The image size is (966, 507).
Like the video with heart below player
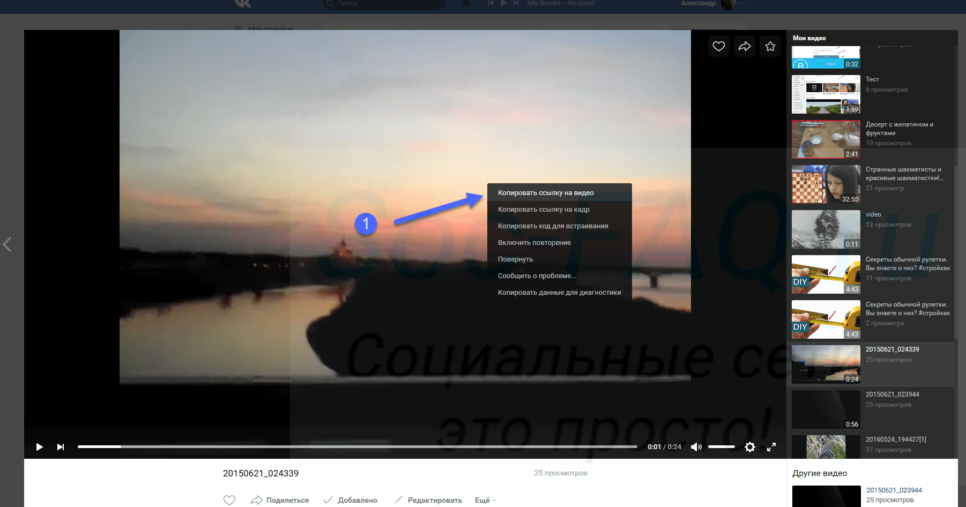(x=229, y=500)
